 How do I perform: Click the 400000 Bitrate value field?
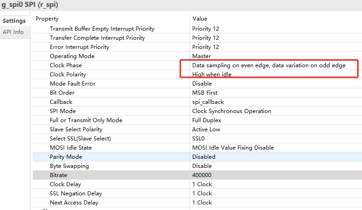(202, 175)
